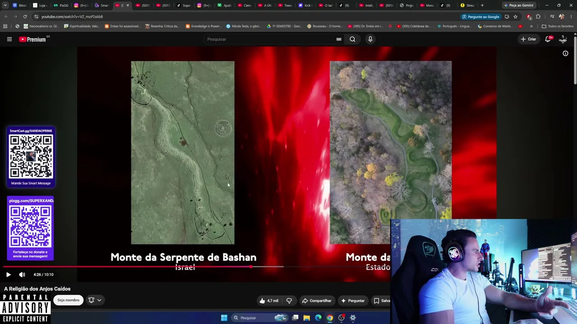Click the Perguntar AI button
The width and height of the screenshot is (577, 324).
tap(353, 301)
